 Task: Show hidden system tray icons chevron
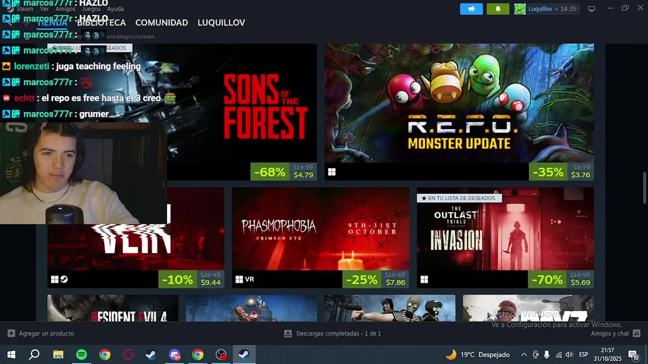[x=524, y=354]
